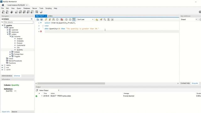
Task: Open SQL script file toolbar icon
Action: pyautogui.click(x=7, y=12)
